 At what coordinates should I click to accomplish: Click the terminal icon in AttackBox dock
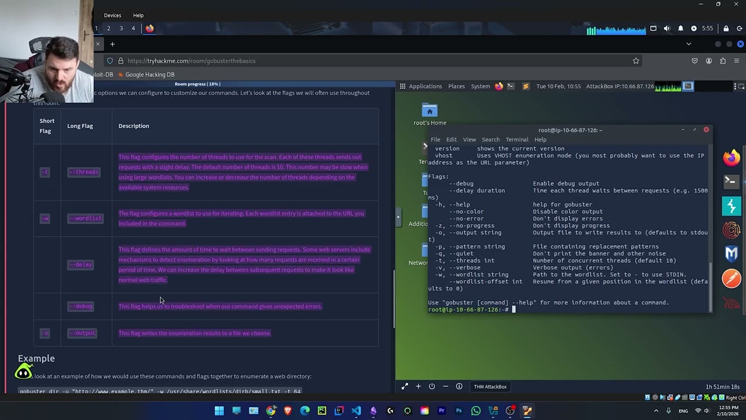(731, 181)
